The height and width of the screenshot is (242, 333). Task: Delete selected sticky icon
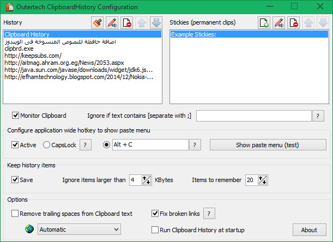pos(294,22)
